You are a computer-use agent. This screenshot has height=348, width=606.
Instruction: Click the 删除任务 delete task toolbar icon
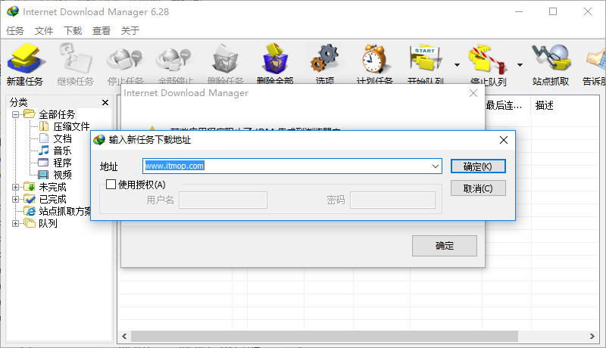(x=225, y=59)
